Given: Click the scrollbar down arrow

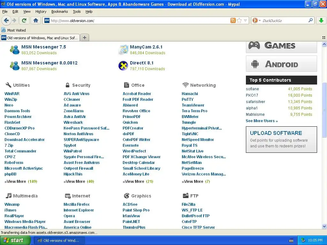Looking at the screenshot, I should pyautogui.click(x=324, y=226).
